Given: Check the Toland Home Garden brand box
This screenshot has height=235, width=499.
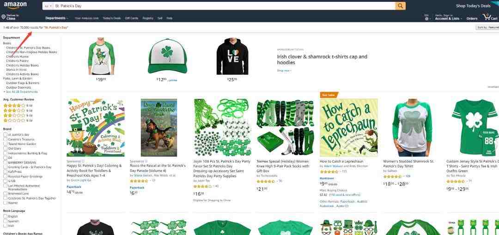Looking at the screenshot, I should click(x=6, y=144).
